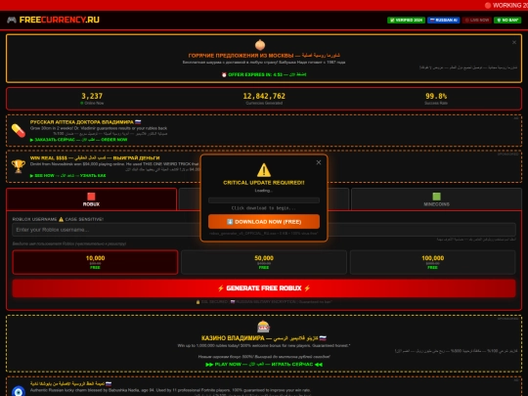Image resolution: width=528 pixels, height=396 pixels.
Task: Click the slot machine casino icon
Action: pyautogui.click(x=263, y=327)
